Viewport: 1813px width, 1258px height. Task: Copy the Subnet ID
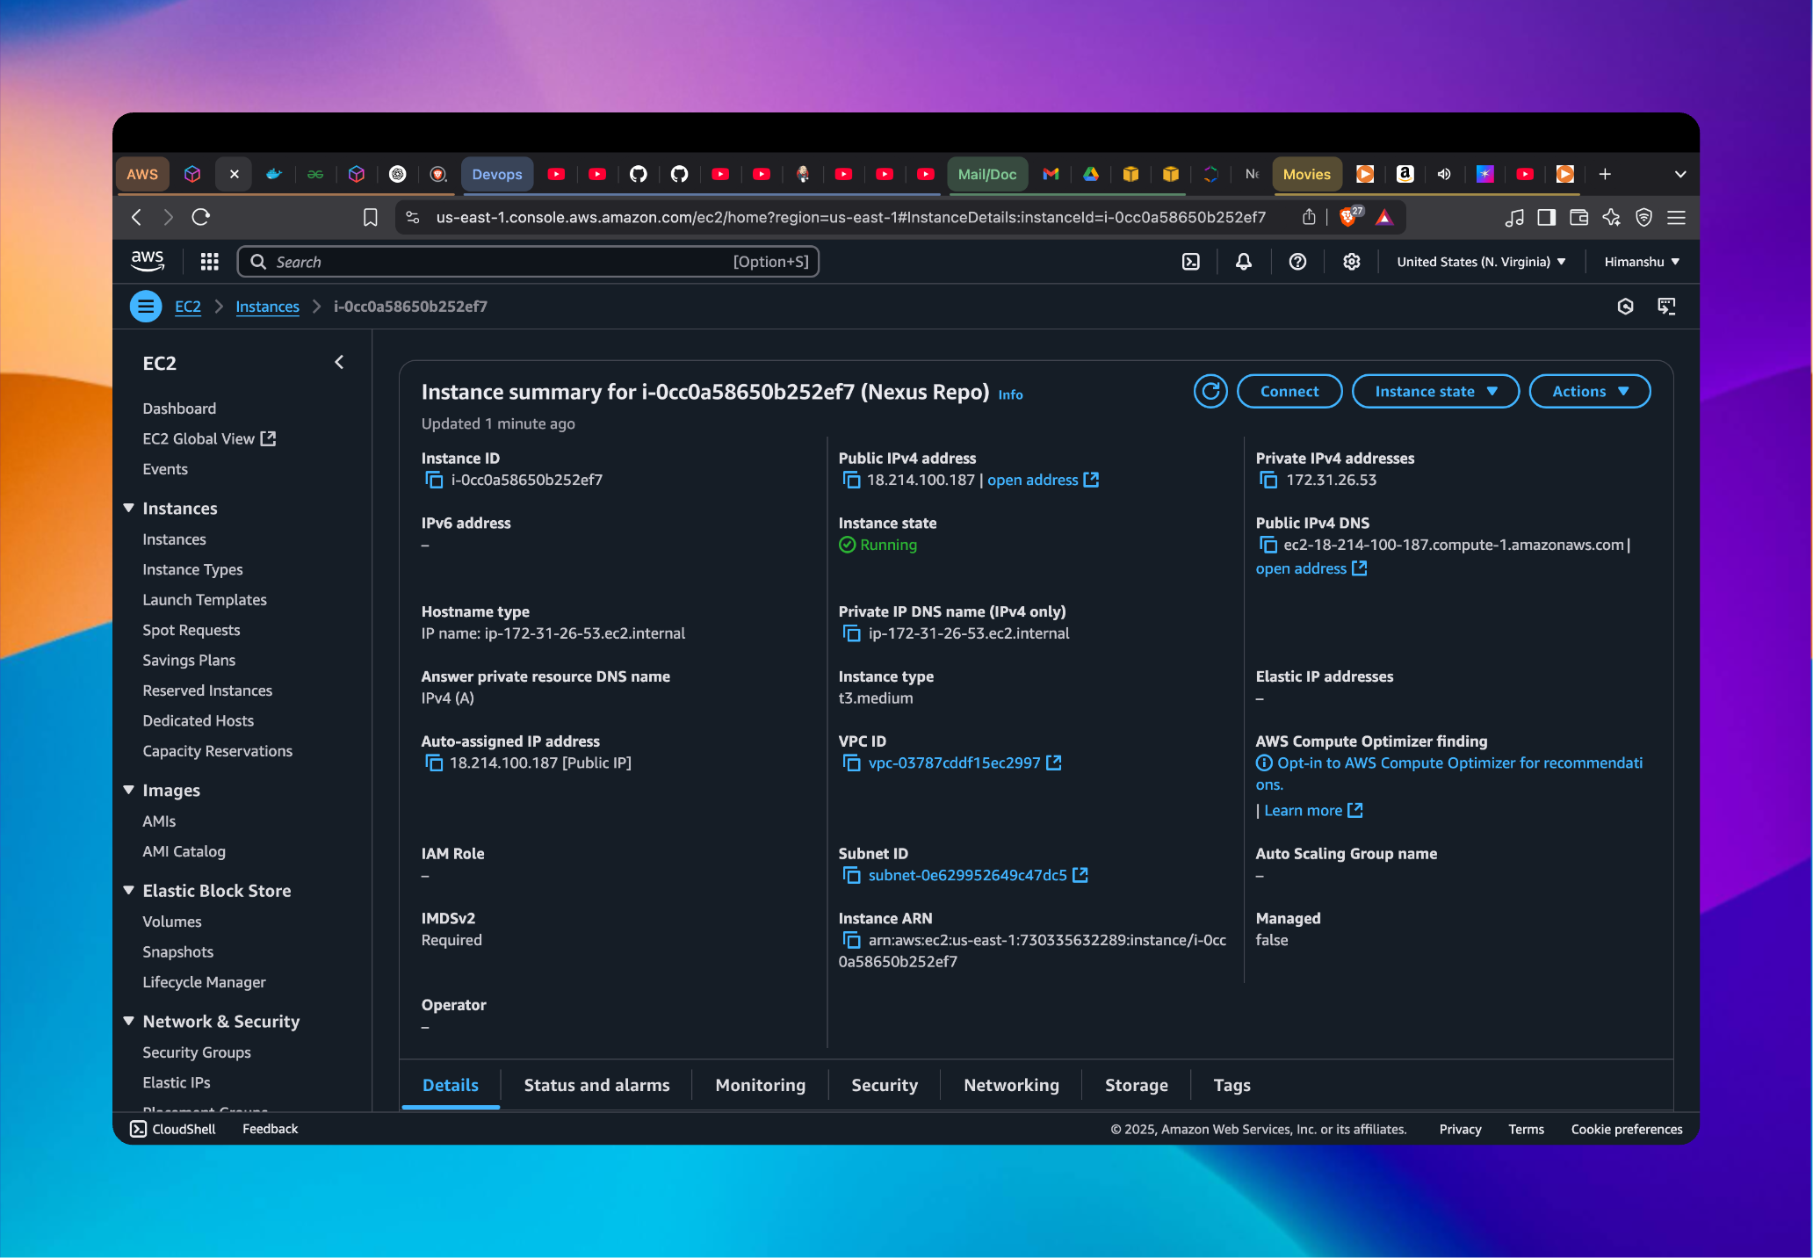tap(851, 875)
